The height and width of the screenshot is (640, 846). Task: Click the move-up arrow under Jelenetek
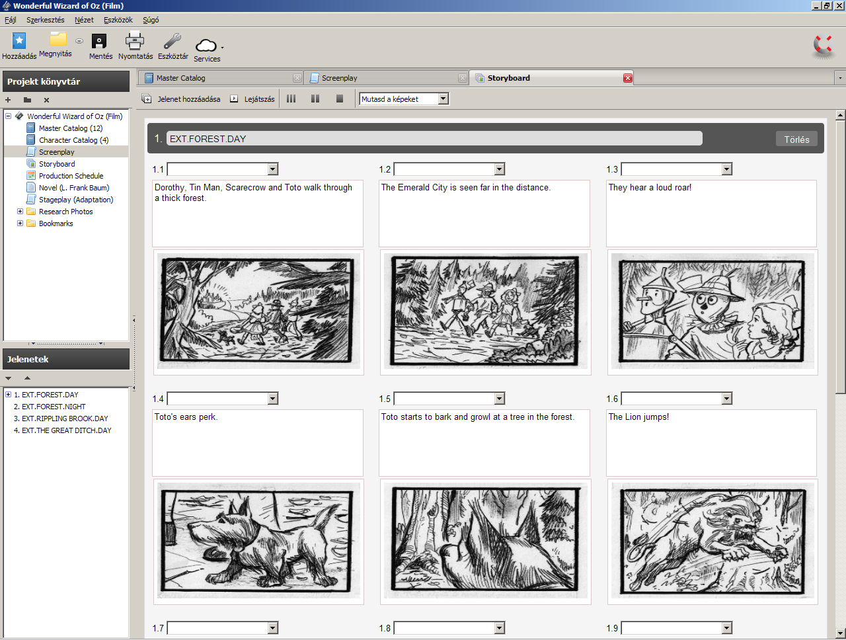tap(27, 378)
